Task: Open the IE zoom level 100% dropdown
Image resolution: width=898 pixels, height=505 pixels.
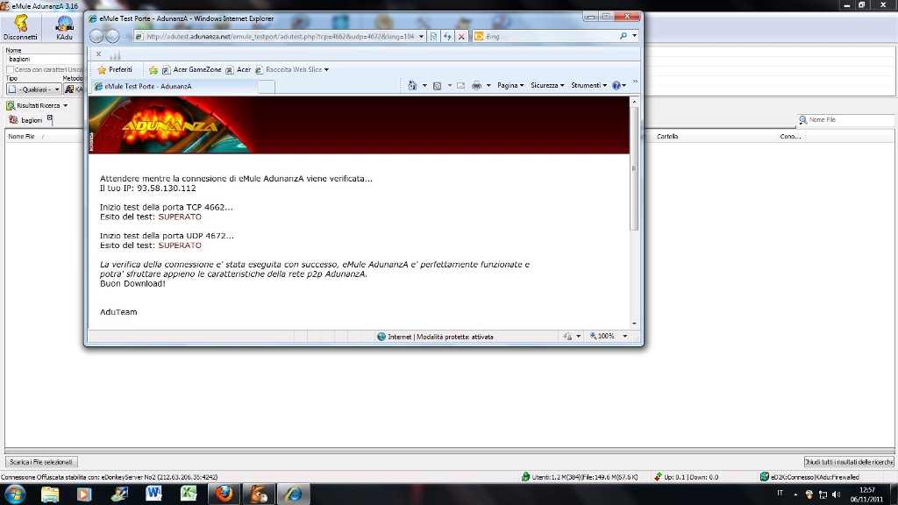Action: (x=607, y=337)
